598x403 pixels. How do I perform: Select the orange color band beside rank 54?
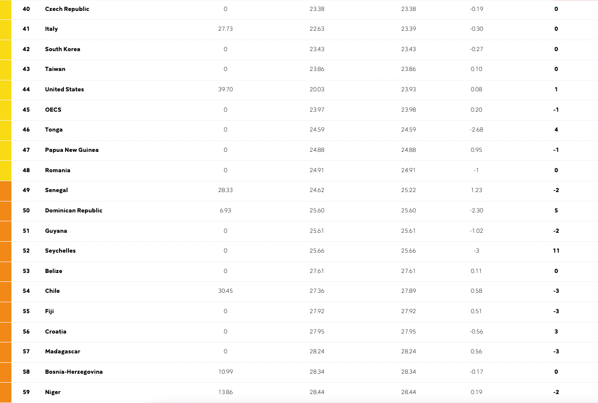5,291
